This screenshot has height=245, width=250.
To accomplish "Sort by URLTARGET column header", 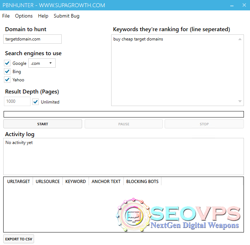I will point(18,181).
